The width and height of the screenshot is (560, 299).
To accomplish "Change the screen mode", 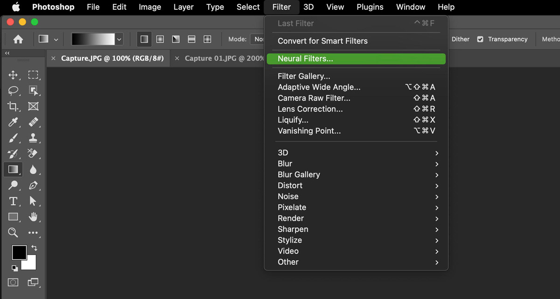I will tap(33, 282).
